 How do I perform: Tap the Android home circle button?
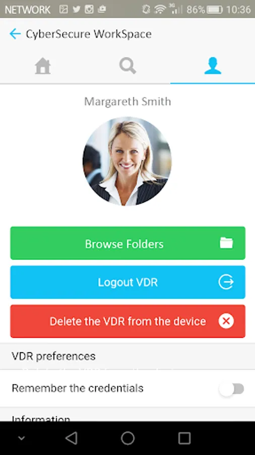[127, 438]
